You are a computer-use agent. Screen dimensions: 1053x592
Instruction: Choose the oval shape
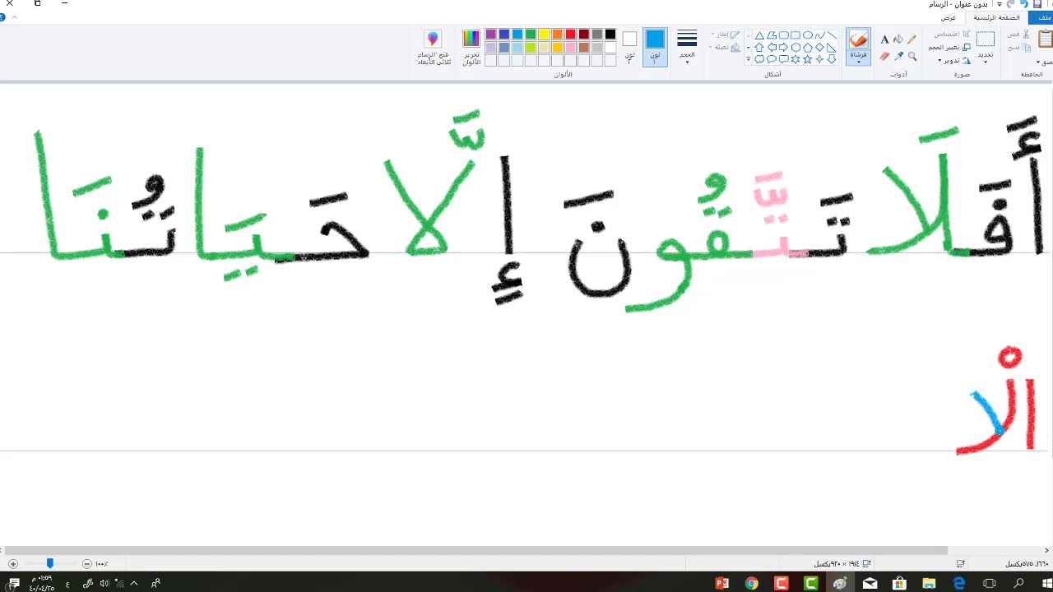pyautogui.click(x=808, y=35)
